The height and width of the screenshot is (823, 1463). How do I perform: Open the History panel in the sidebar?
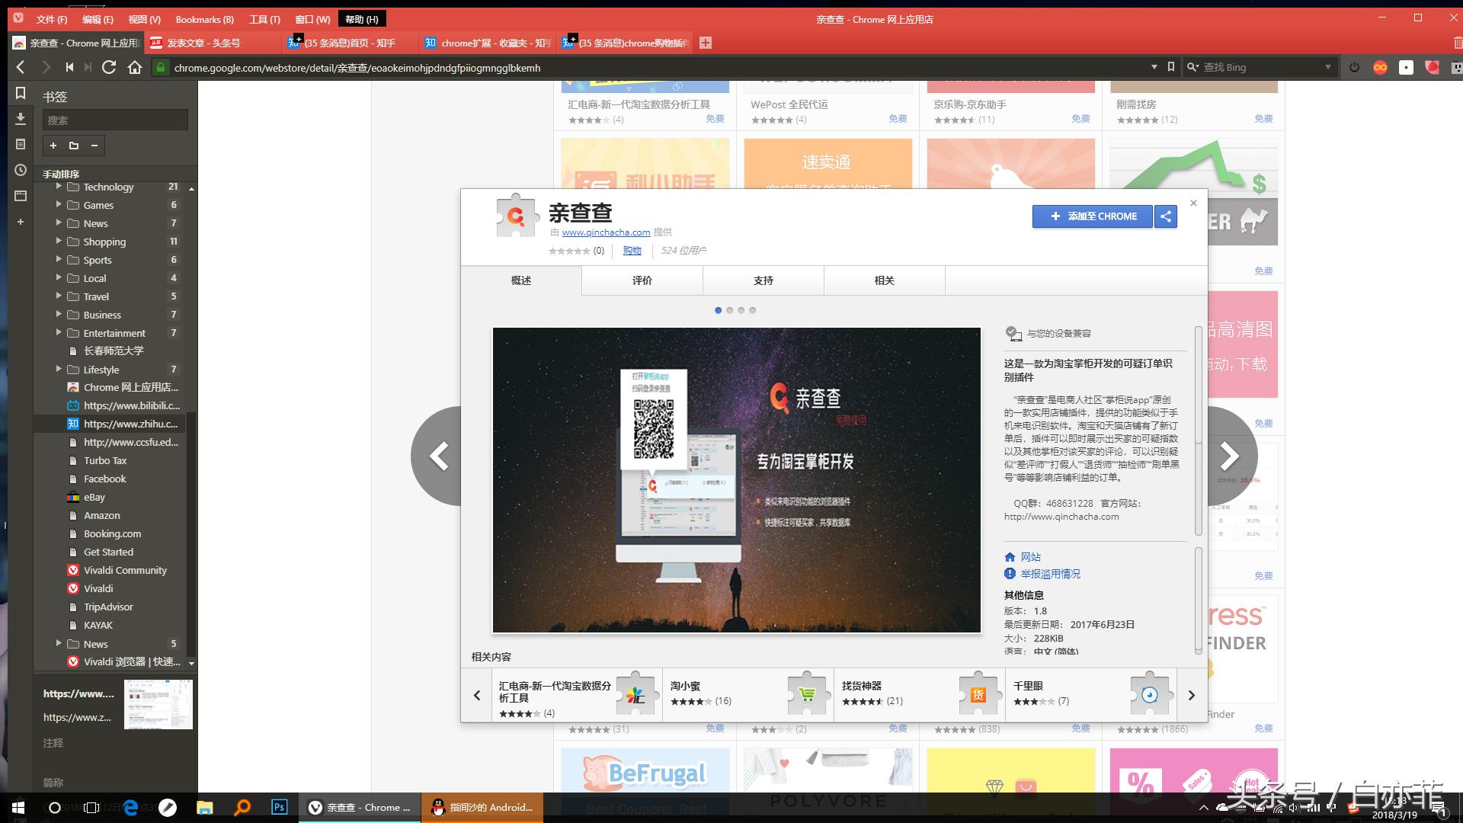[20, 169]
